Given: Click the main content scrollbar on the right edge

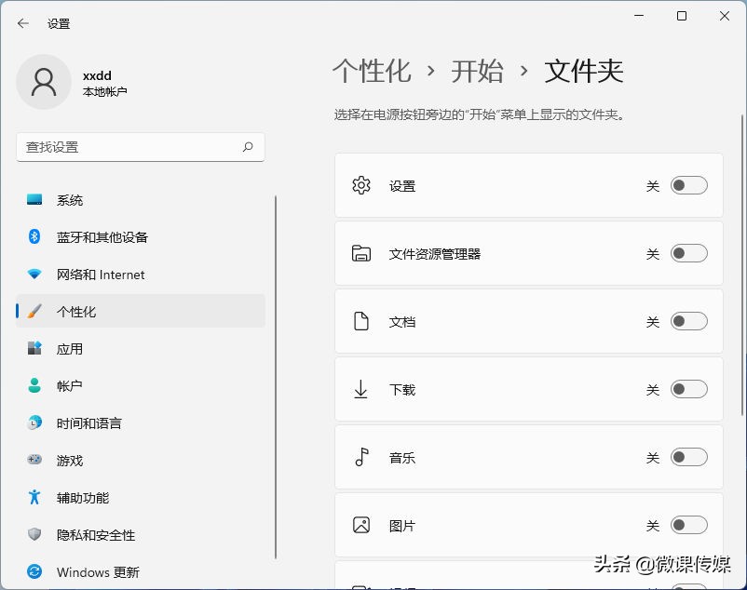Looking at the screenshot, I should click(x=743, y=264).
